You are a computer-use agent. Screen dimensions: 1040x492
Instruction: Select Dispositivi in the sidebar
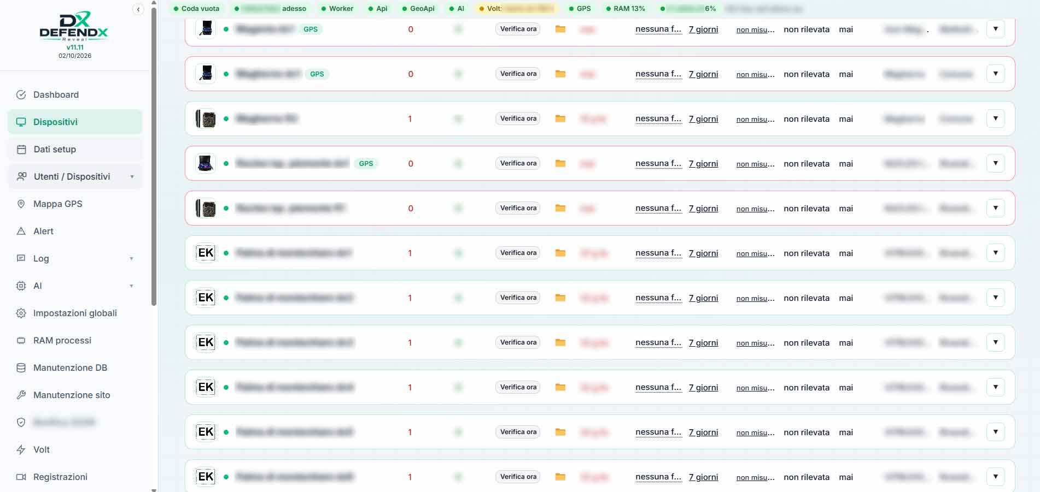point(75,122)
